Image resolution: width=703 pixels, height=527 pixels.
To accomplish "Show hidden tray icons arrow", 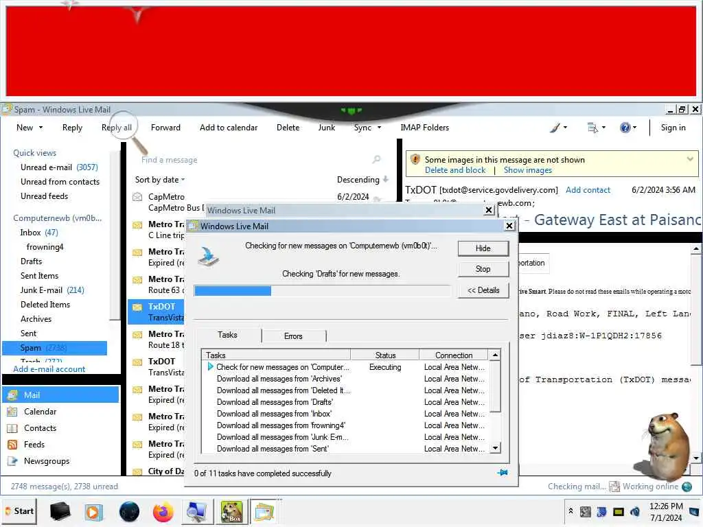I will click(x=571, y=511).
